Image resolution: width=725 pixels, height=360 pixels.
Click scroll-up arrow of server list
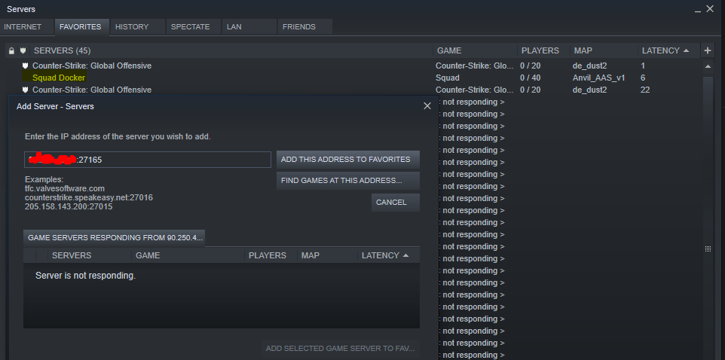[x=708, y=66]
